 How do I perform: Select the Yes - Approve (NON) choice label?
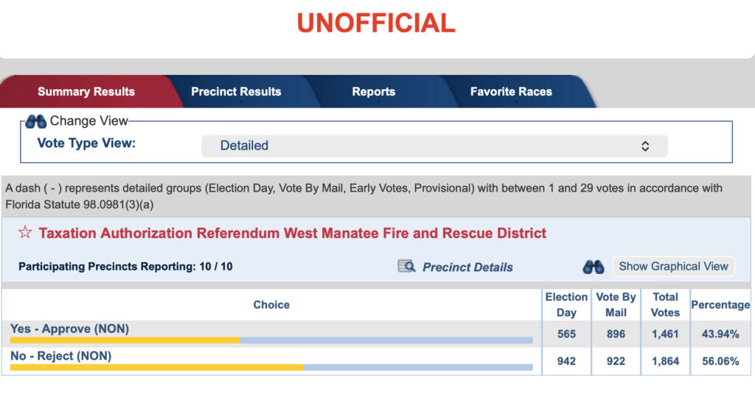point(69,329)
